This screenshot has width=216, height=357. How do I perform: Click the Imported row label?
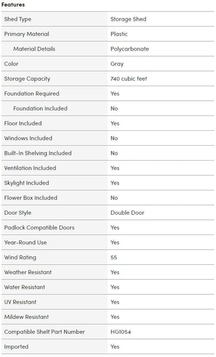tap(17, 347)
